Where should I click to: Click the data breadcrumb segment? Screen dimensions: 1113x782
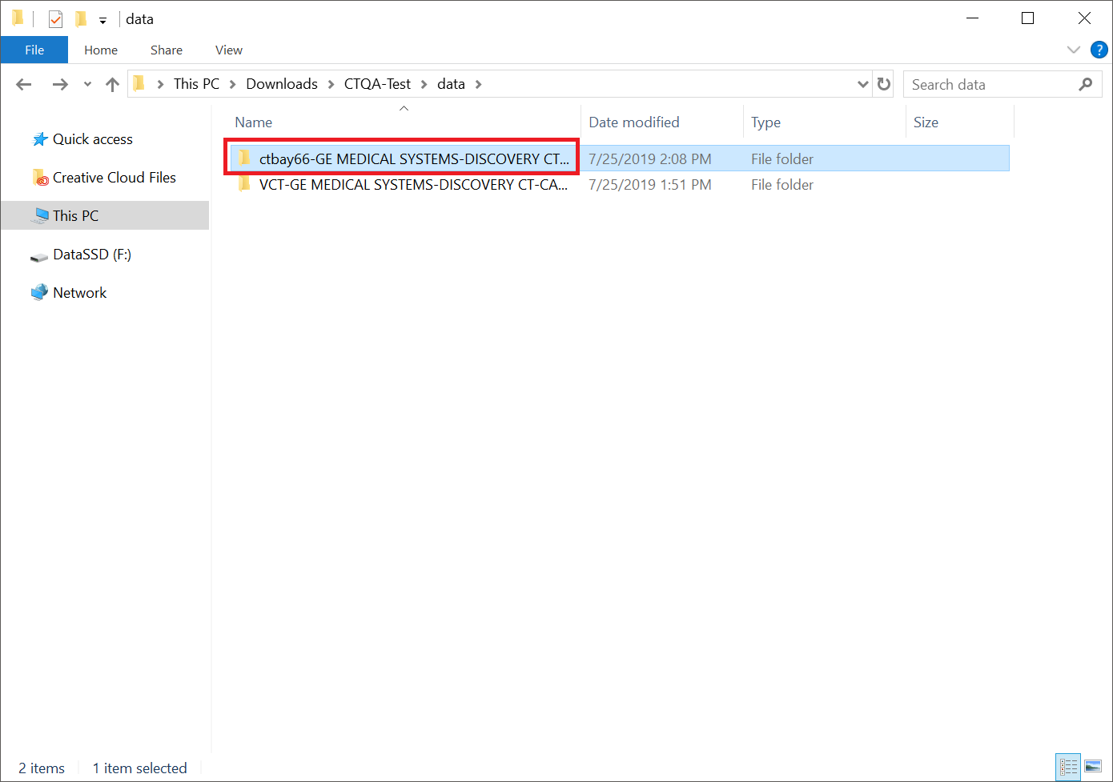(x=451, y=84)
